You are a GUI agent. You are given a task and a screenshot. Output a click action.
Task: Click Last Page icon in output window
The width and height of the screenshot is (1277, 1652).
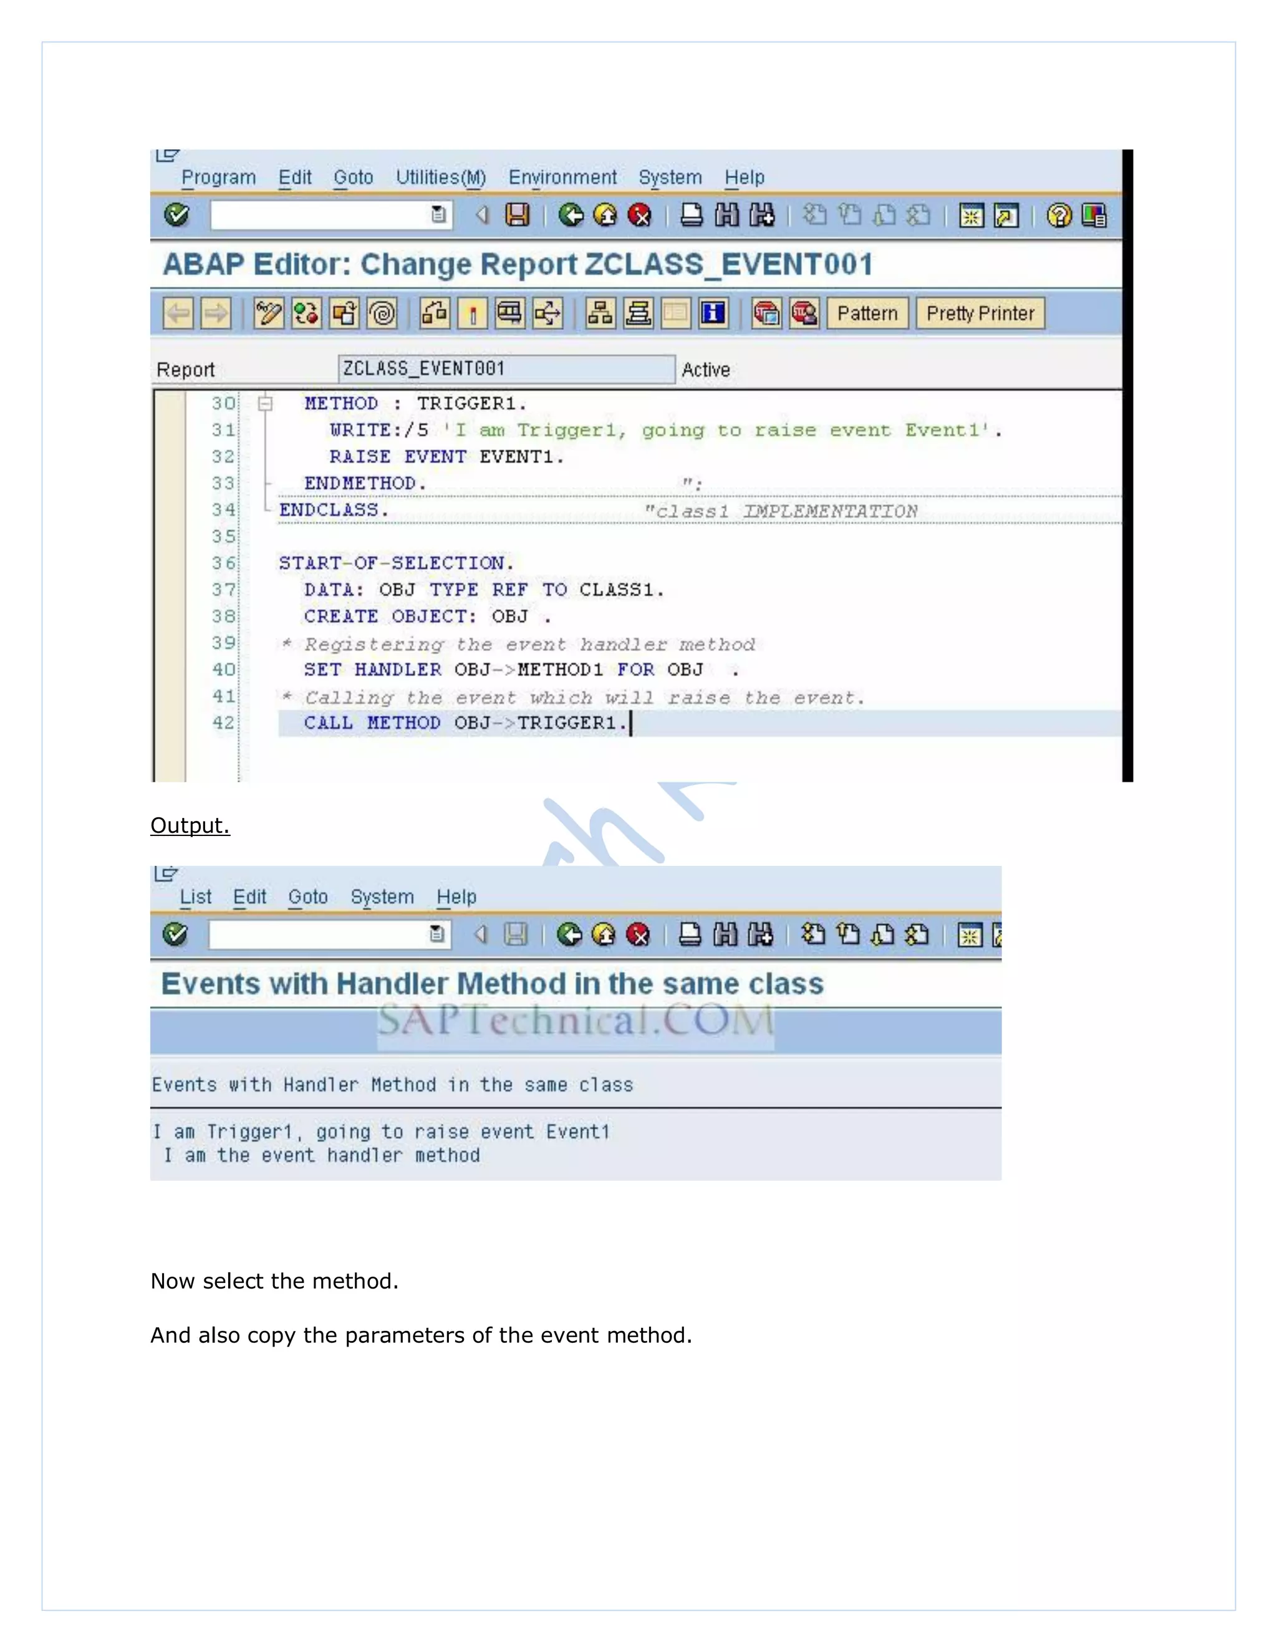point(917,935)
